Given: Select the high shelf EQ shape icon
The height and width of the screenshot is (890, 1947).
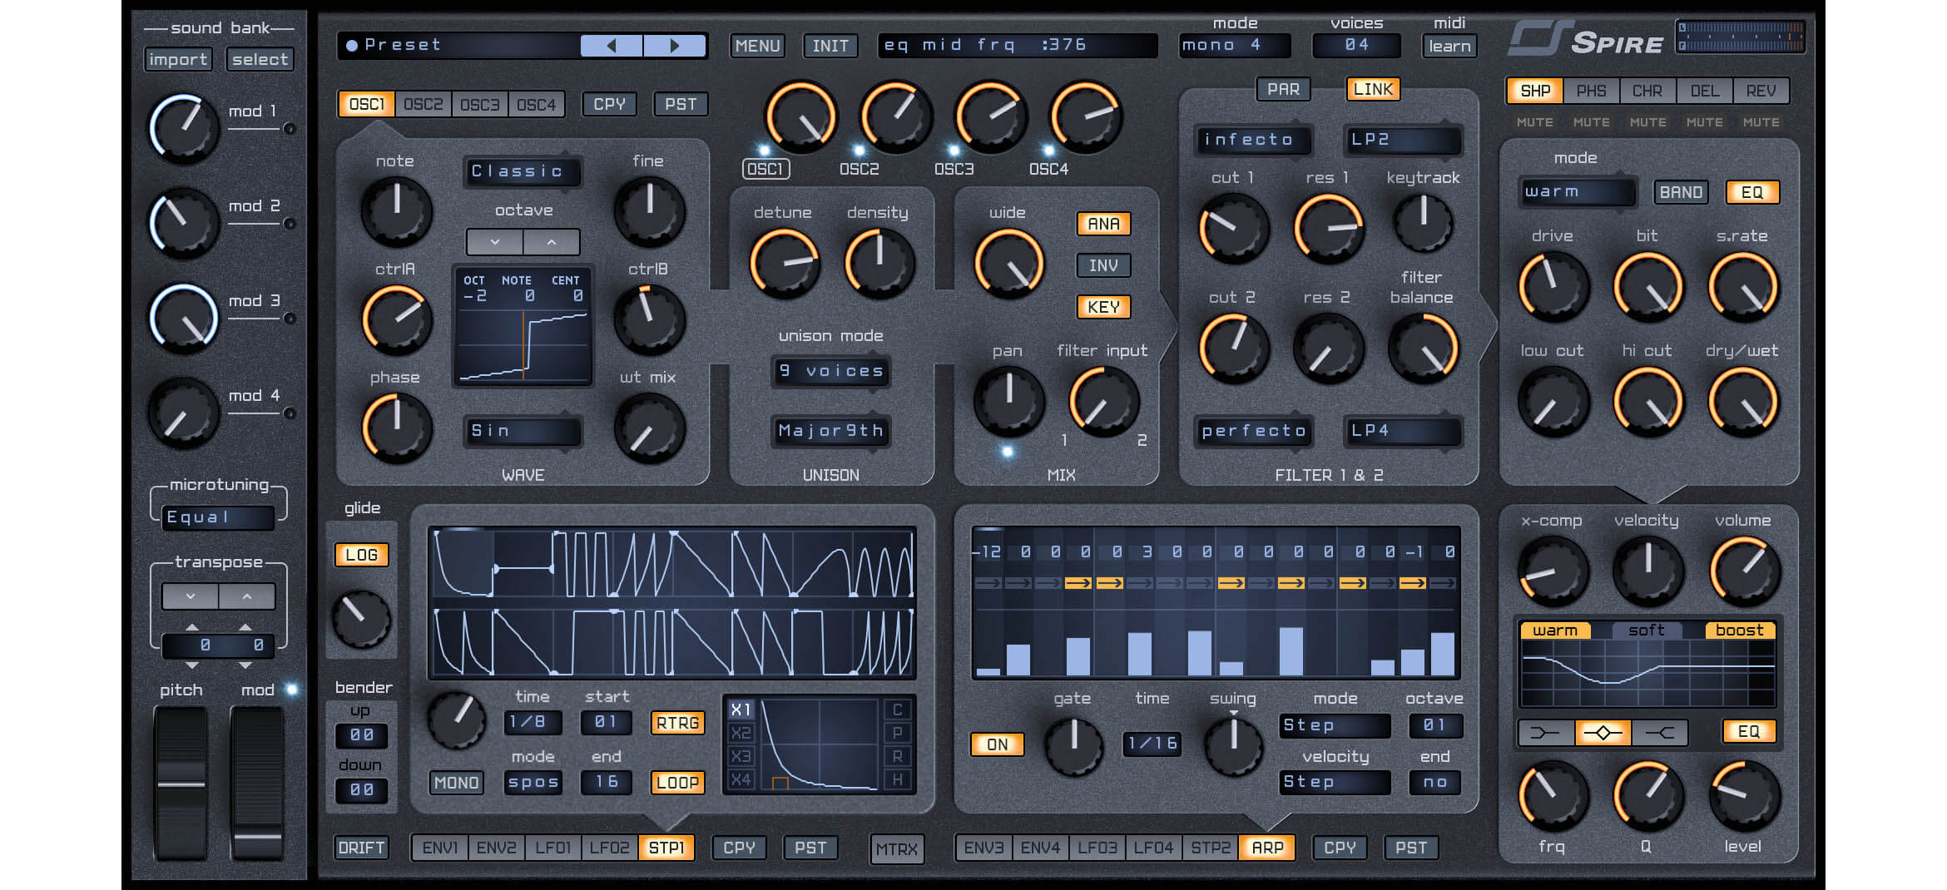Looking at the screenshot, I should pos(1660,733).
